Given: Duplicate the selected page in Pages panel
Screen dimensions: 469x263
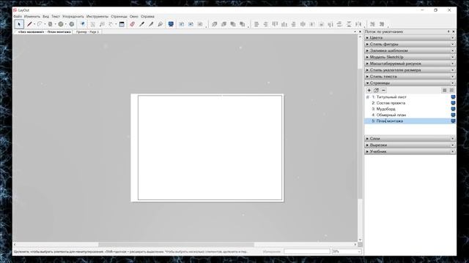Looking at the screenshot, I should point(376,90).
